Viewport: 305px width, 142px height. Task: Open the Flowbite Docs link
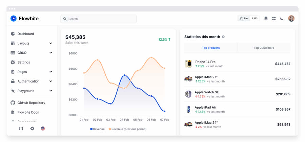point(28,112)
